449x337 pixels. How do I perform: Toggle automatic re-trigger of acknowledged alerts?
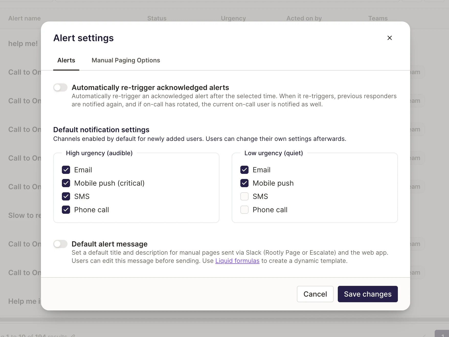pos(60,87)
